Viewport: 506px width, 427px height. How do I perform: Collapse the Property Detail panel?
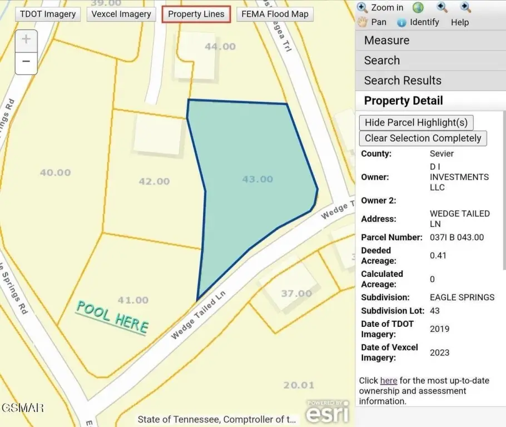[403, 101]
